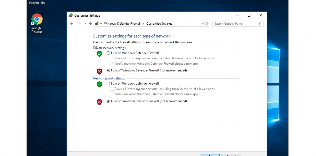Click the green shield under Private network settings
This screenshot has height=156, width=316.
pos(99,54)
